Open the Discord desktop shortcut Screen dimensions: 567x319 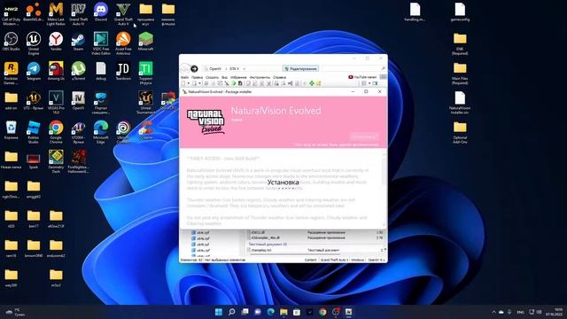tap(100, 12)
